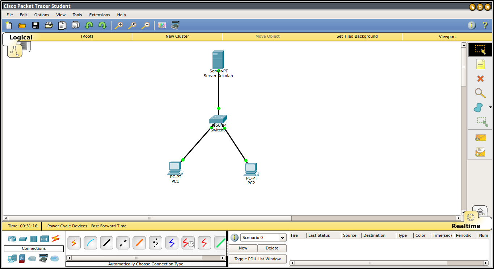The image size is (494, 269).
Task: Undo the last action in the toolbar
Action: tap(89, 25)
